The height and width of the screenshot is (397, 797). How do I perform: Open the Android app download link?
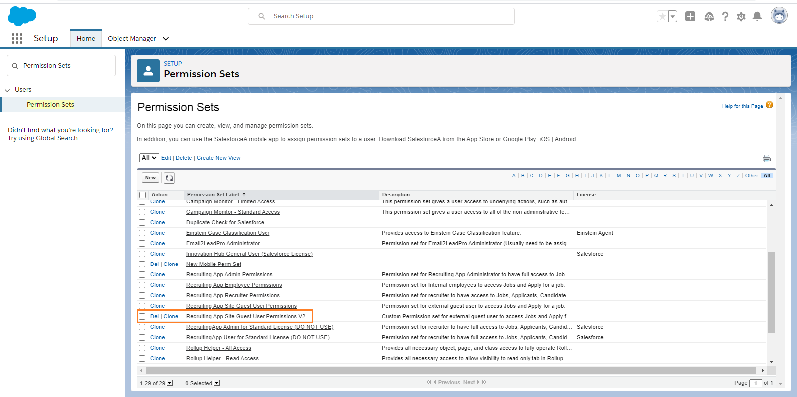(565, 139)
